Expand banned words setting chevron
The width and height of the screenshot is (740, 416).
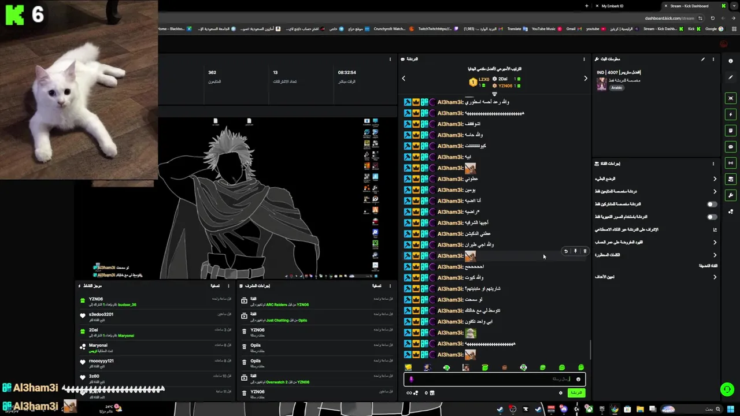click(x=715, y=255)
